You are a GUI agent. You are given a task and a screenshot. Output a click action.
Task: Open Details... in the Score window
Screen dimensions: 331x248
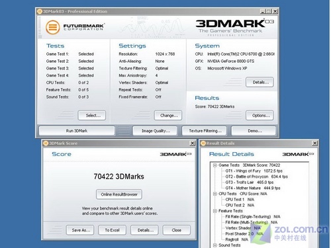pyautogui.click(x=144, y=230)
